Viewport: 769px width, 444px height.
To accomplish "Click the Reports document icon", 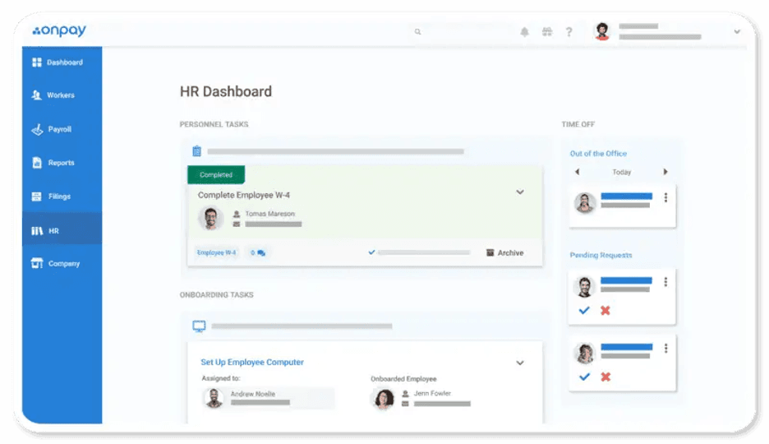I will pos(37,163).
